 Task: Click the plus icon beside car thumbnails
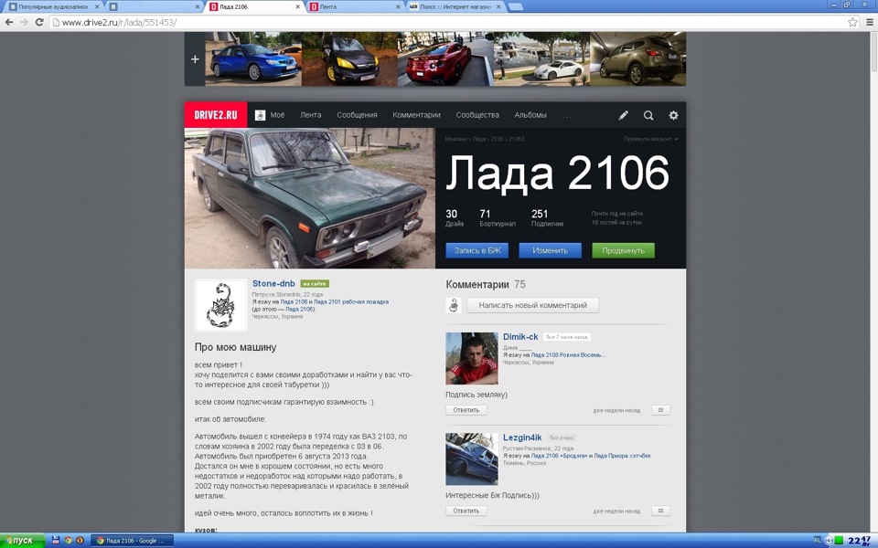coord(195,58)
